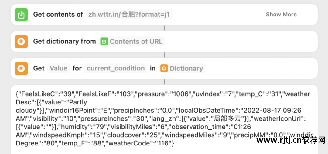
Task: Click the green download icon of Get contents action
Action: coord(21,15)
